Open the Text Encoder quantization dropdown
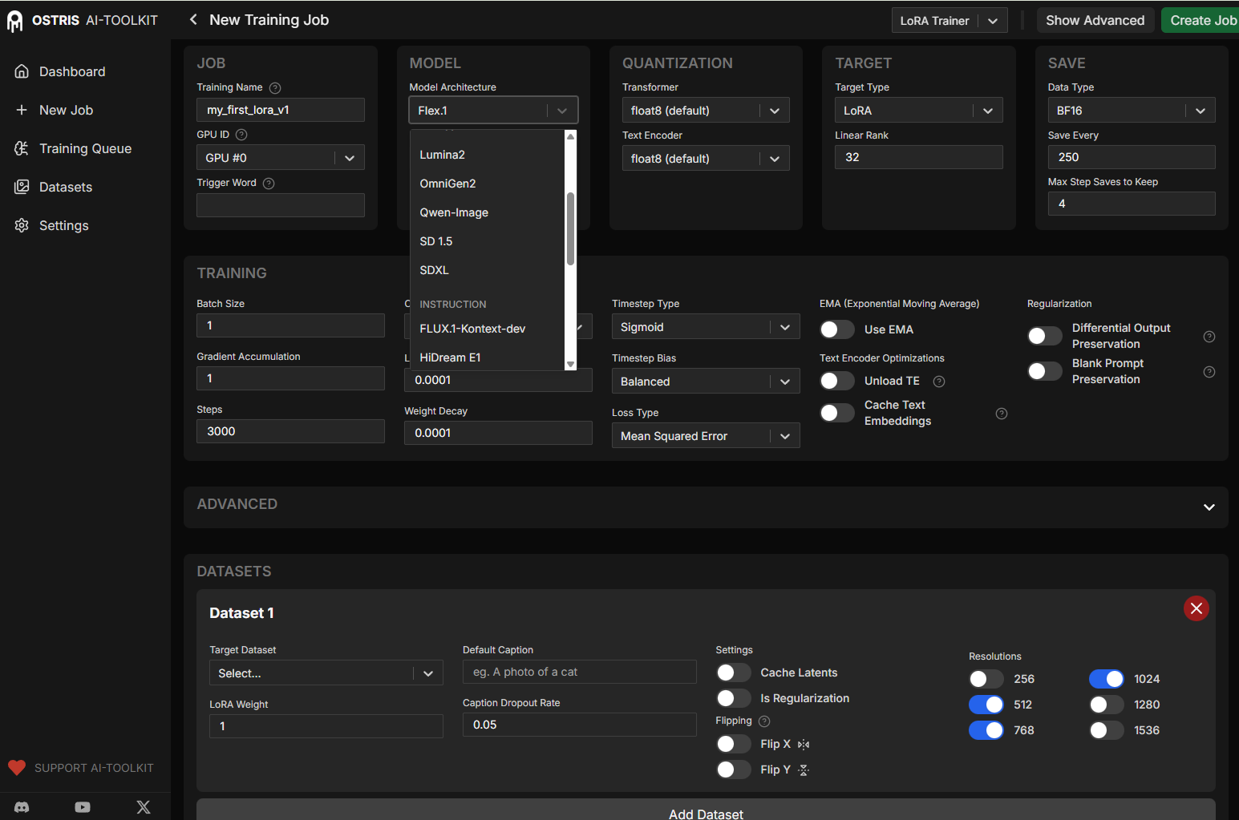 click(x=706, y=159)
